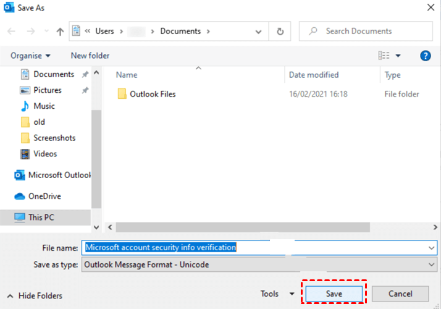Screen dimensions: 441x309
Task: Open Save as type combo box
Action: [x=259, y=265]
